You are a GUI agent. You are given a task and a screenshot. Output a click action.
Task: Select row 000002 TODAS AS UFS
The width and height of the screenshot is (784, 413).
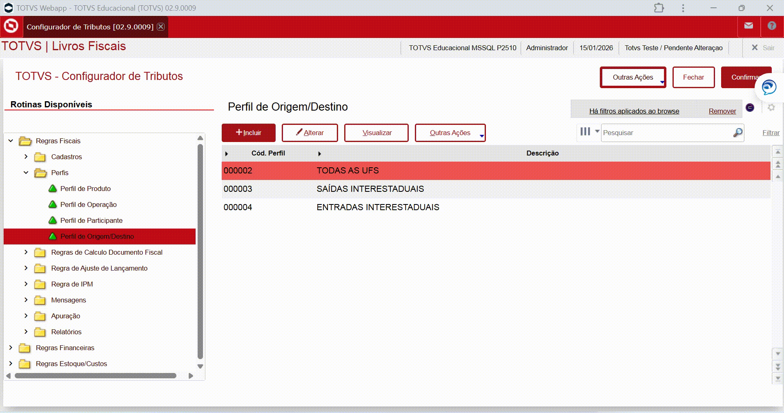(496, 171)
